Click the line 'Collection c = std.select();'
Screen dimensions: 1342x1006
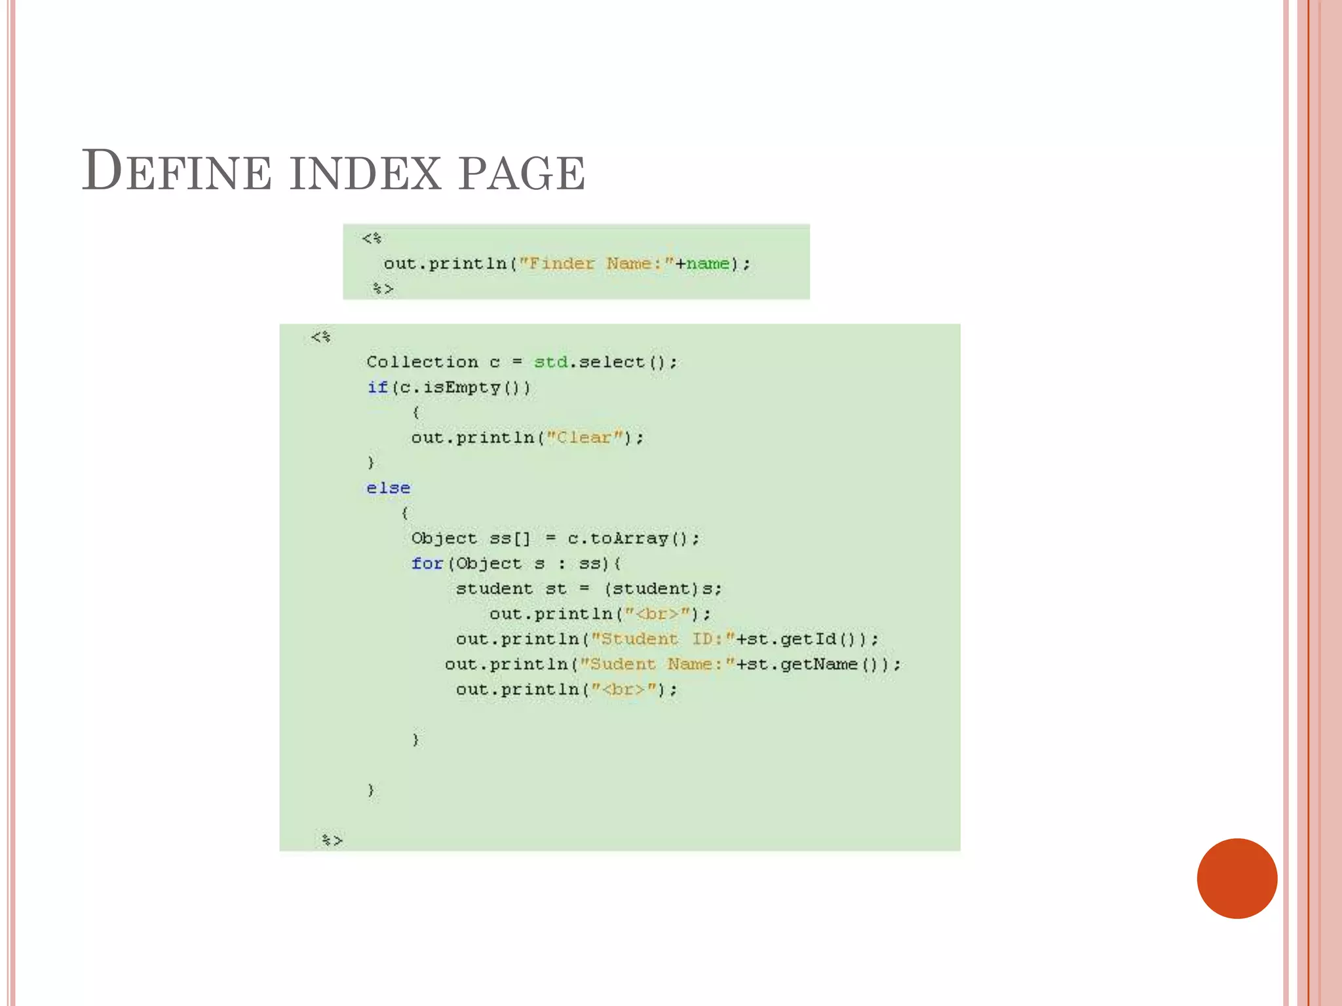522,362
